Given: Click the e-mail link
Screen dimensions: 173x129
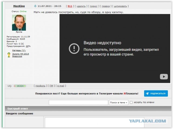Looking at the screenshot, I should coord(61,86).
